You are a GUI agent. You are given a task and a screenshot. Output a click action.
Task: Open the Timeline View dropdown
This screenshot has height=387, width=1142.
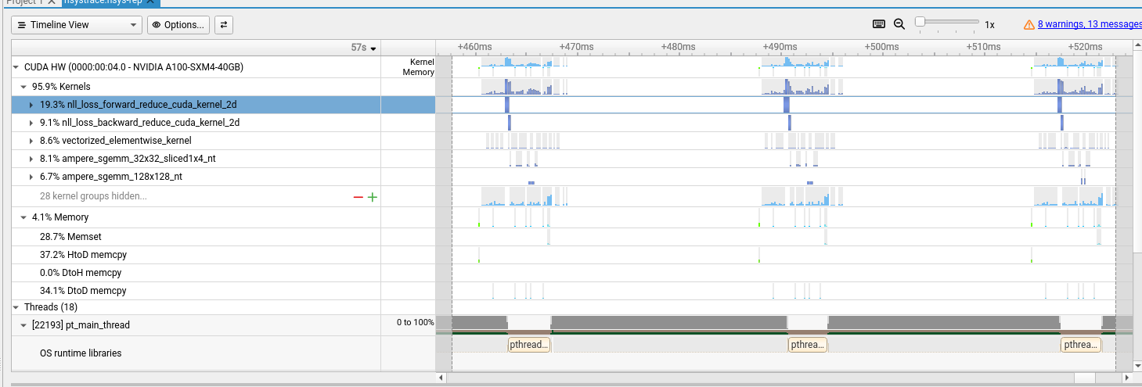pos(77,25)
